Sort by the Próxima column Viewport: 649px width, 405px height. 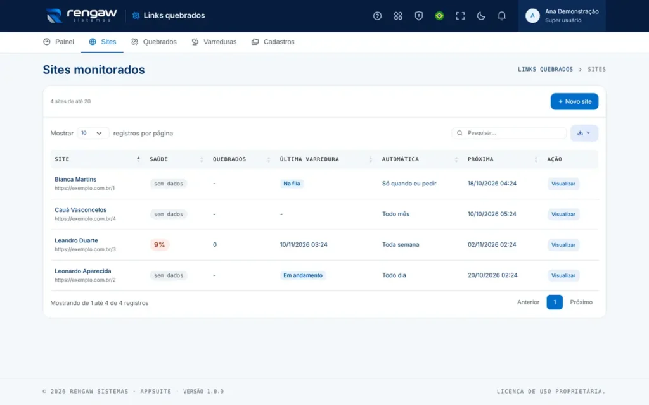pos(502,159)
